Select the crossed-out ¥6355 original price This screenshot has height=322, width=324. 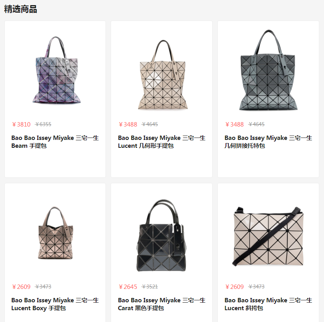coord(43,124)
